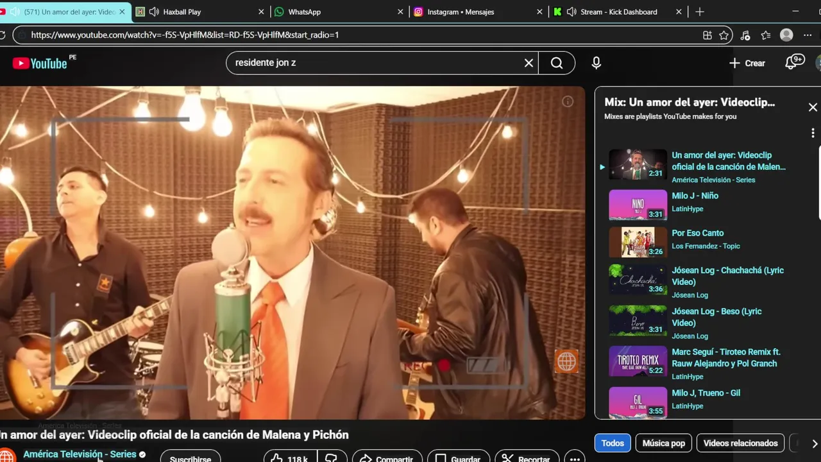The width and height of the screenshot is (821, 462).
Task: Click the plus Crear button
Action: point(747,63)
